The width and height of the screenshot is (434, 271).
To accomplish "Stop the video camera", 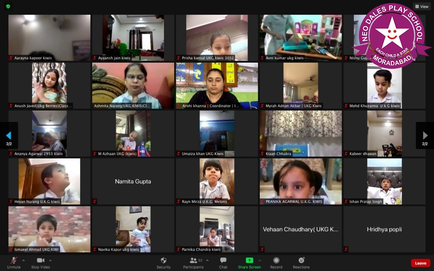I will (40, 263).
